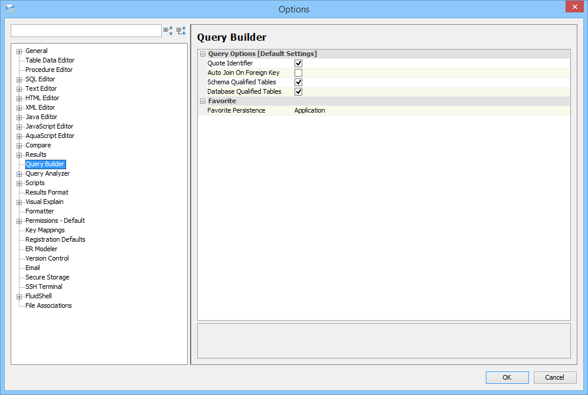588x395 pixels.
Task: Select SQL Editor label in tree
Action: (x=40, y=79)
